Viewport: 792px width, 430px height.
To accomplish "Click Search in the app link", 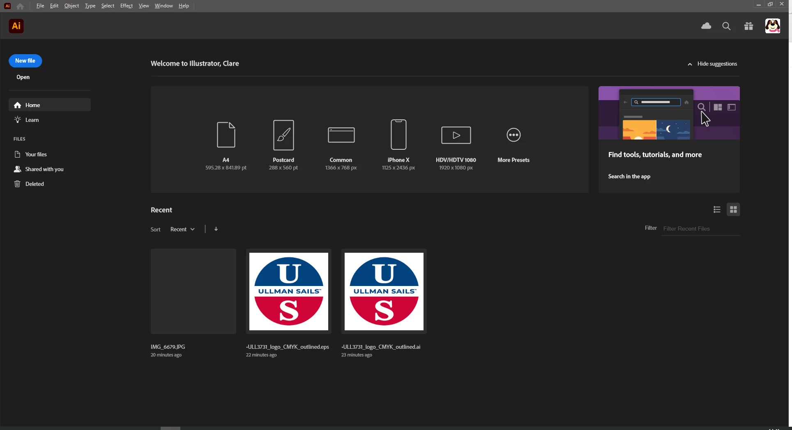I will coord(629,176).
